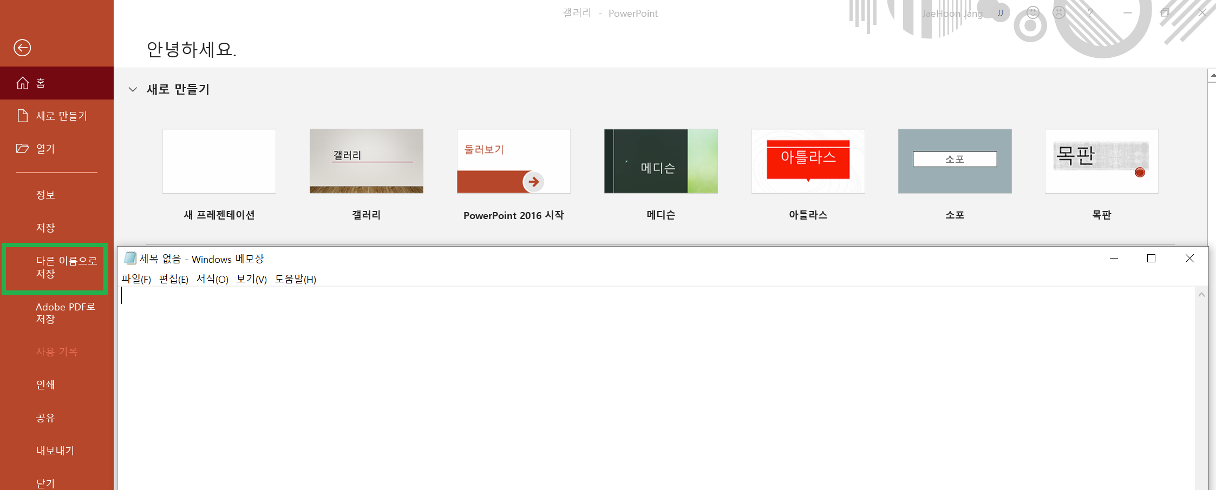The width and height of the screenshot is (1216, 490).
Task: Select 내보내기 in the sidebar
Action: click(x=55, y=451)
